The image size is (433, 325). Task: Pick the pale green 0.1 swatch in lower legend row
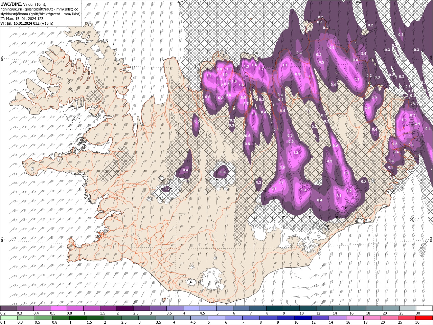9,318
